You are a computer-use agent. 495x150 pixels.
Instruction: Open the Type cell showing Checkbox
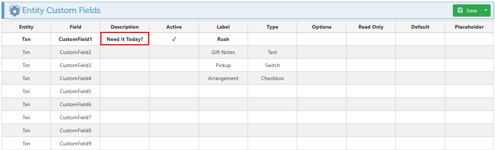pos(272,78)
